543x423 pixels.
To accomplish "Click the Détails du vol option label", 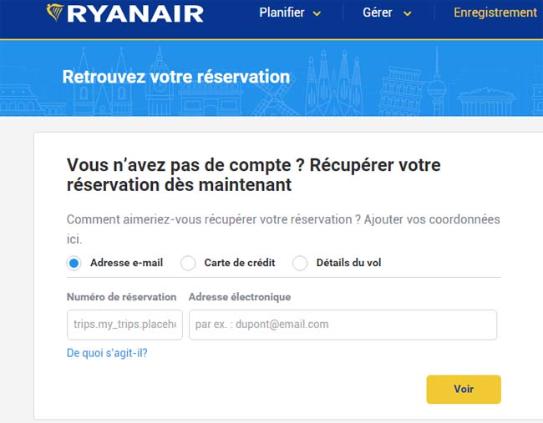I will pyautogui.click(x=348, y=263).
